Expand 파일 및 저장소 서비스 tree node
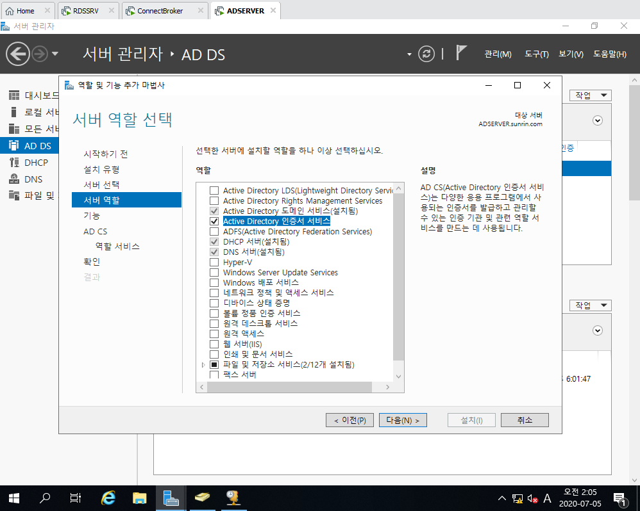Screen dimensions: 640x511 point(203,365)
